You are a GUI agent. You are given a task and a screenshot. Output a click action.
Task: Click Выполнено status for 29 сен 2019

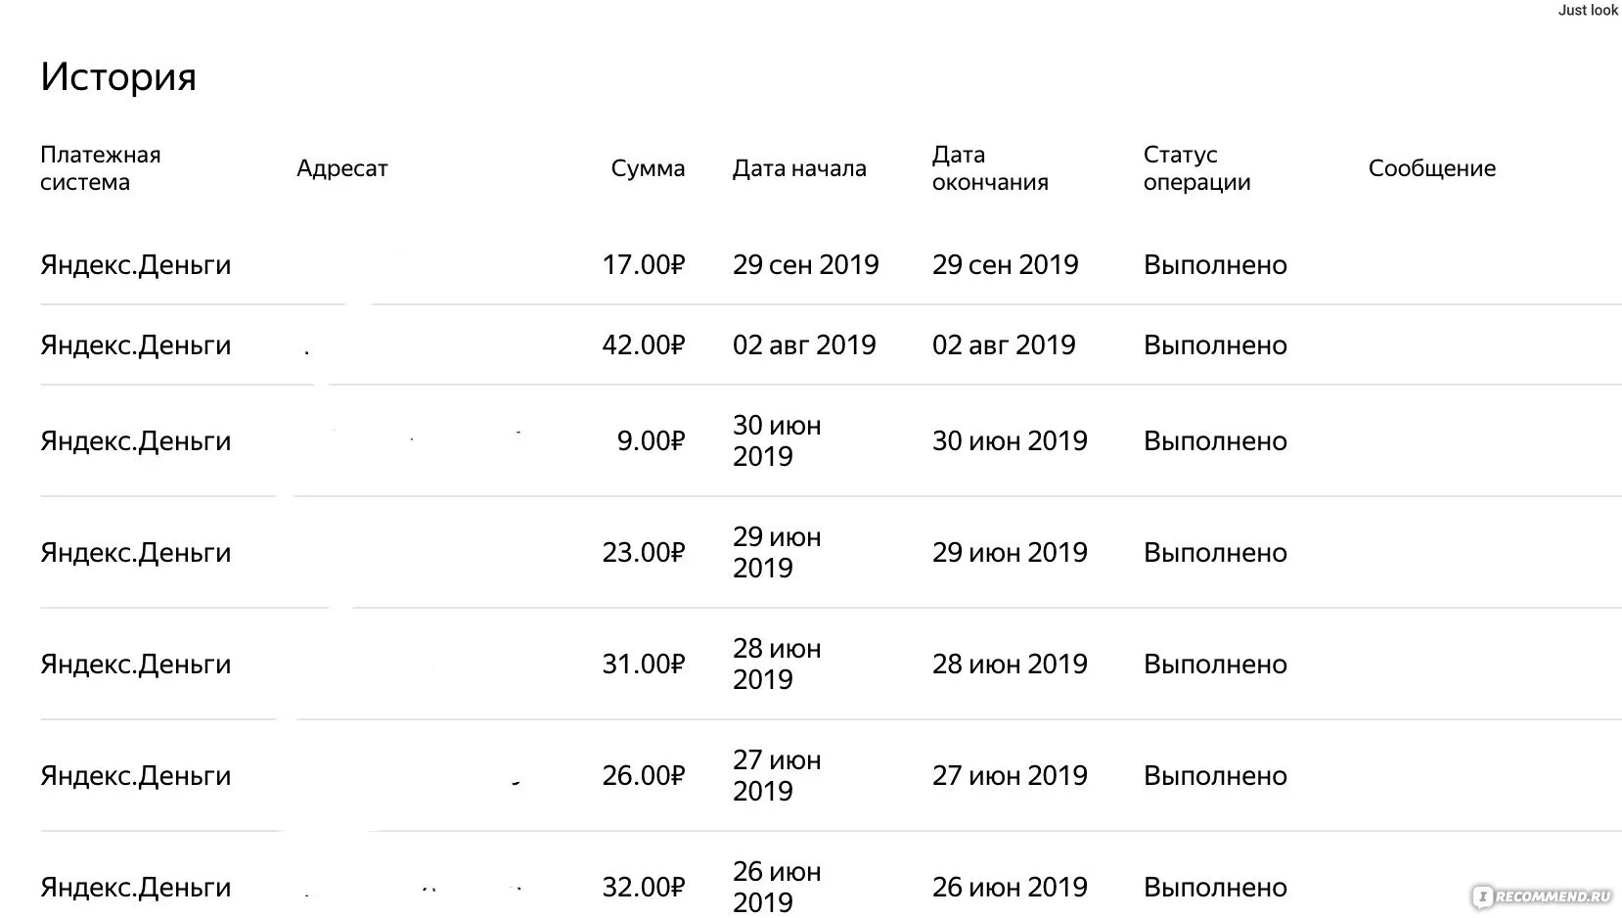click(x=1215, y=264)
